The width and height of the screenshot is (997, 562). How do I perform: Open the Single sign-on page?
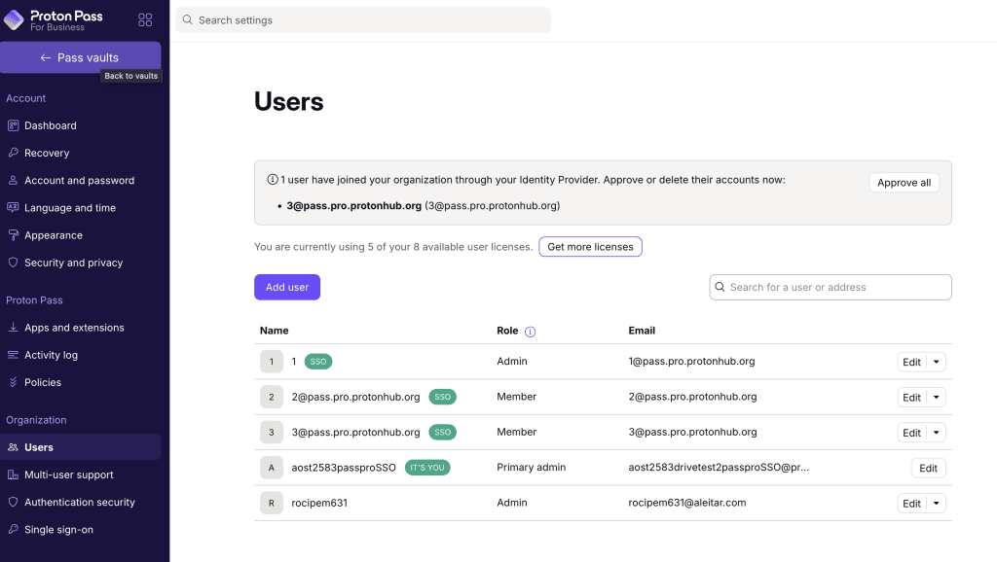58,530
